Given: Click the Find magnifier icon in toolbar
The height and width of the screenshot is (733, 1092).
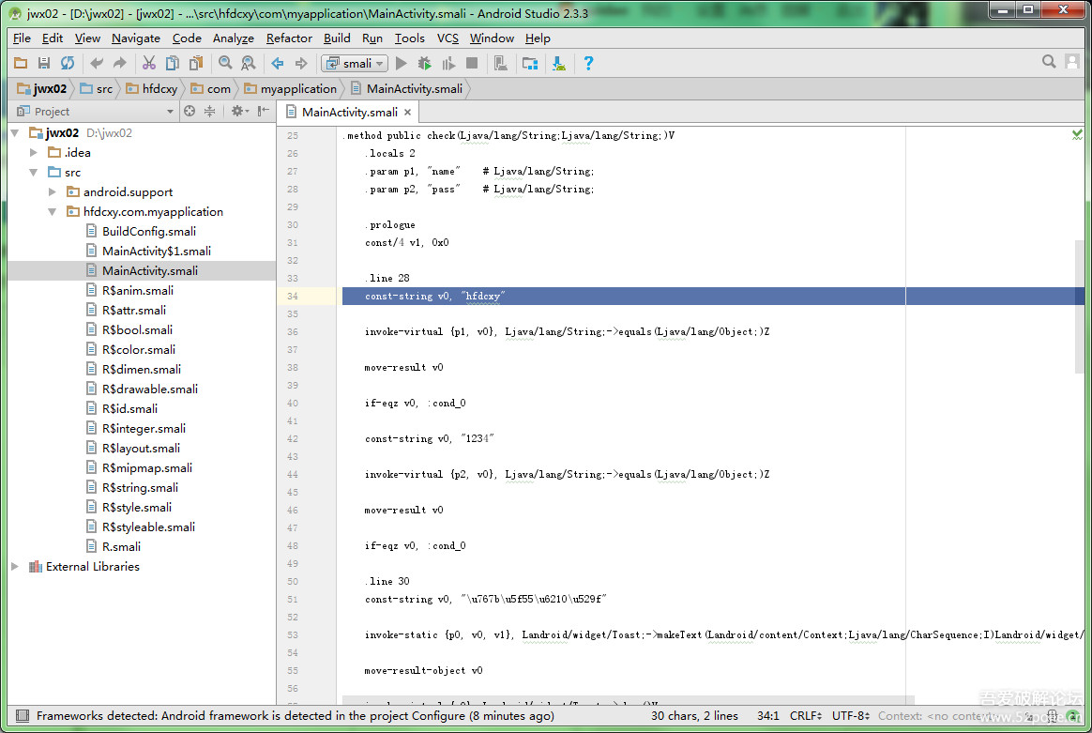Looking at the screenshot, I should coord(225,63).
